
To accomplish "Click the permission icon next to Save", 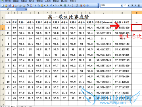I will (x=13, y=5).
